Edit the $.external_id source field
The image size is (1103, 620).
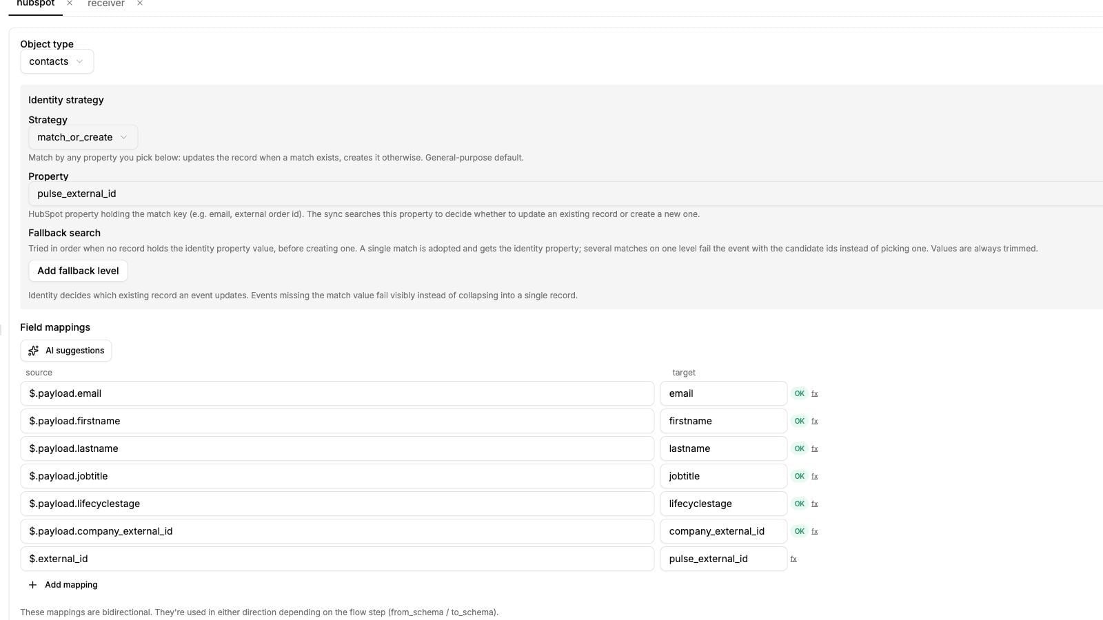point(337,559)
